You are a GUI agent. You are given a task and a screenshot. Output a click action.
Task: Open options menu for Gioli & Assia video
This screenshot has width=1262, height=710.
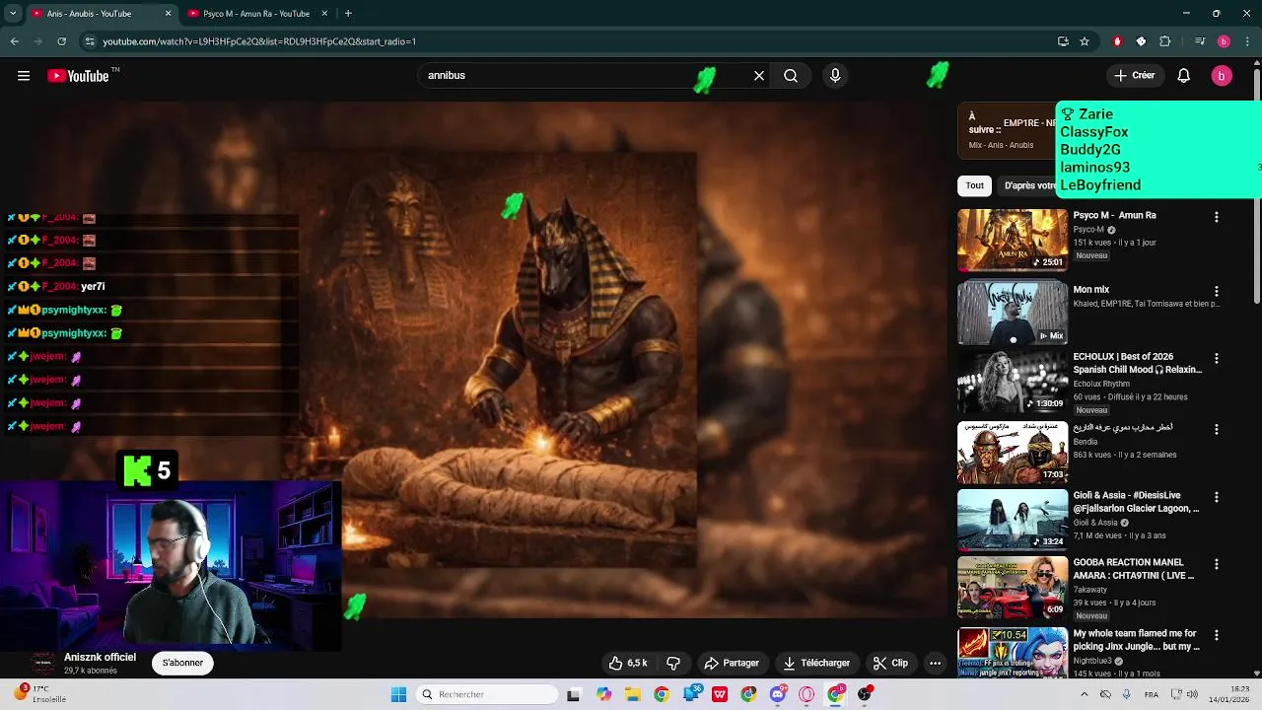(1216, 497)
